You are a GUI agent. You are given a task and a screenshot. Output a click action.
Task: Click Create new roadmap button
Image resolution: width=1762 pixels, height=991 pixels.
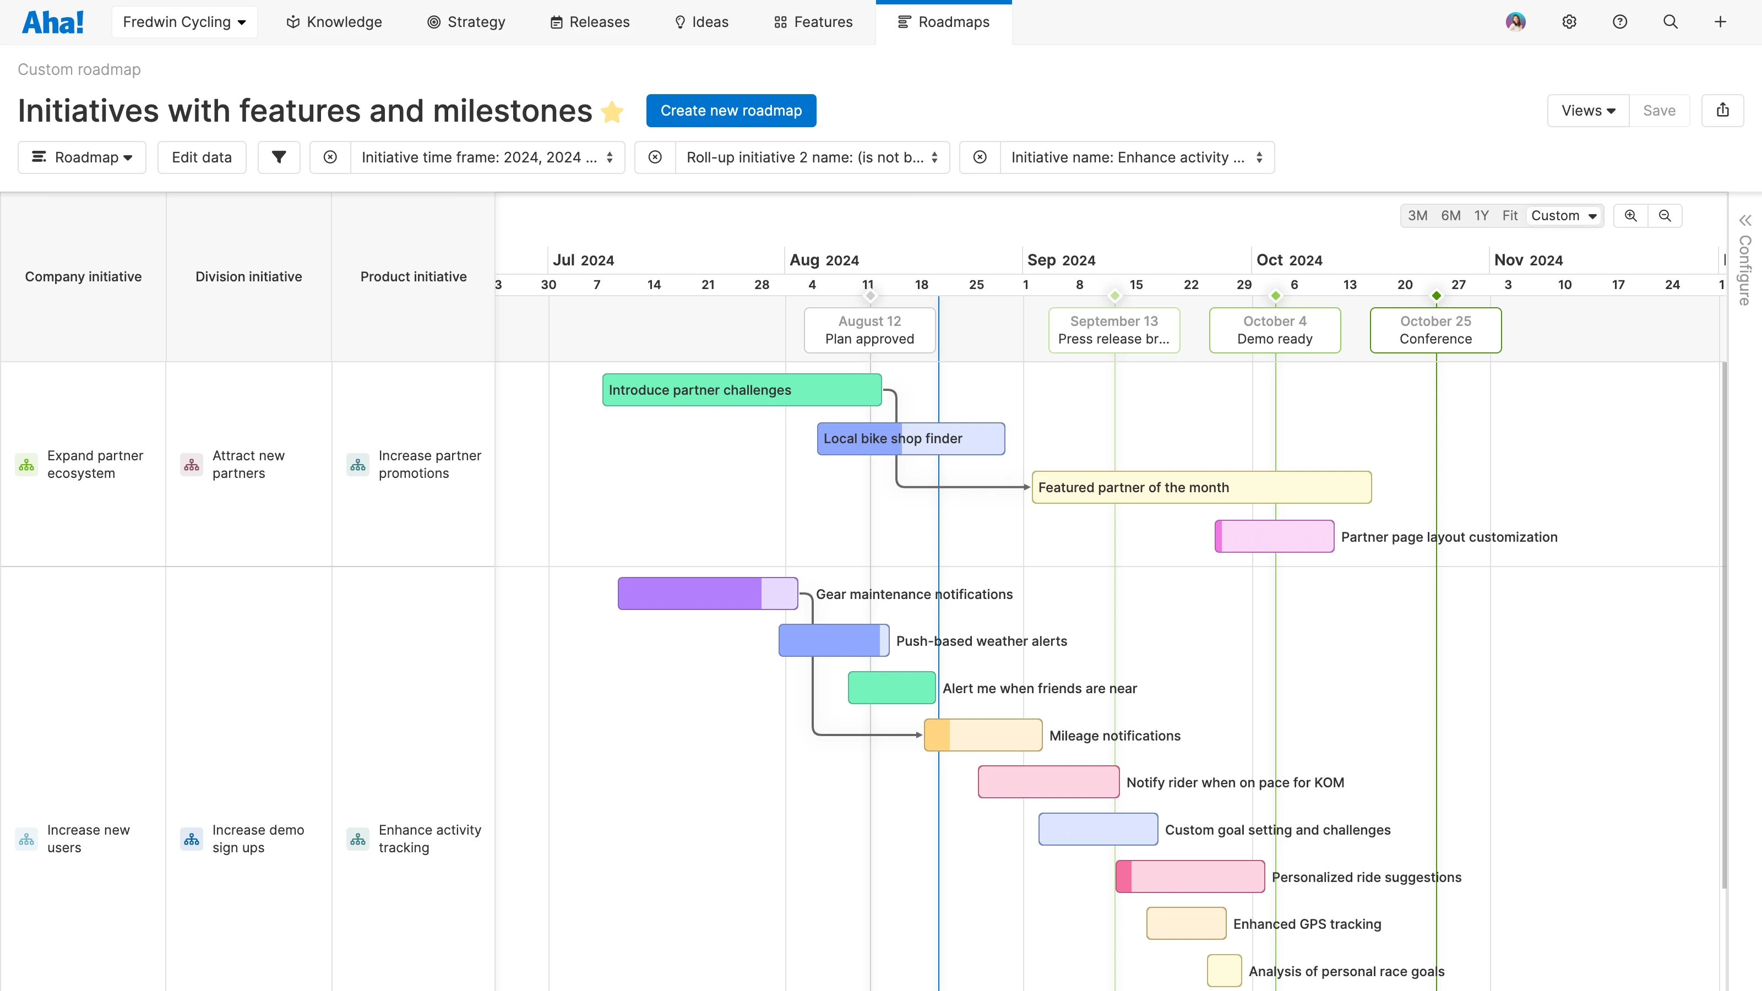pyautogui.click(x=731, y=110)
